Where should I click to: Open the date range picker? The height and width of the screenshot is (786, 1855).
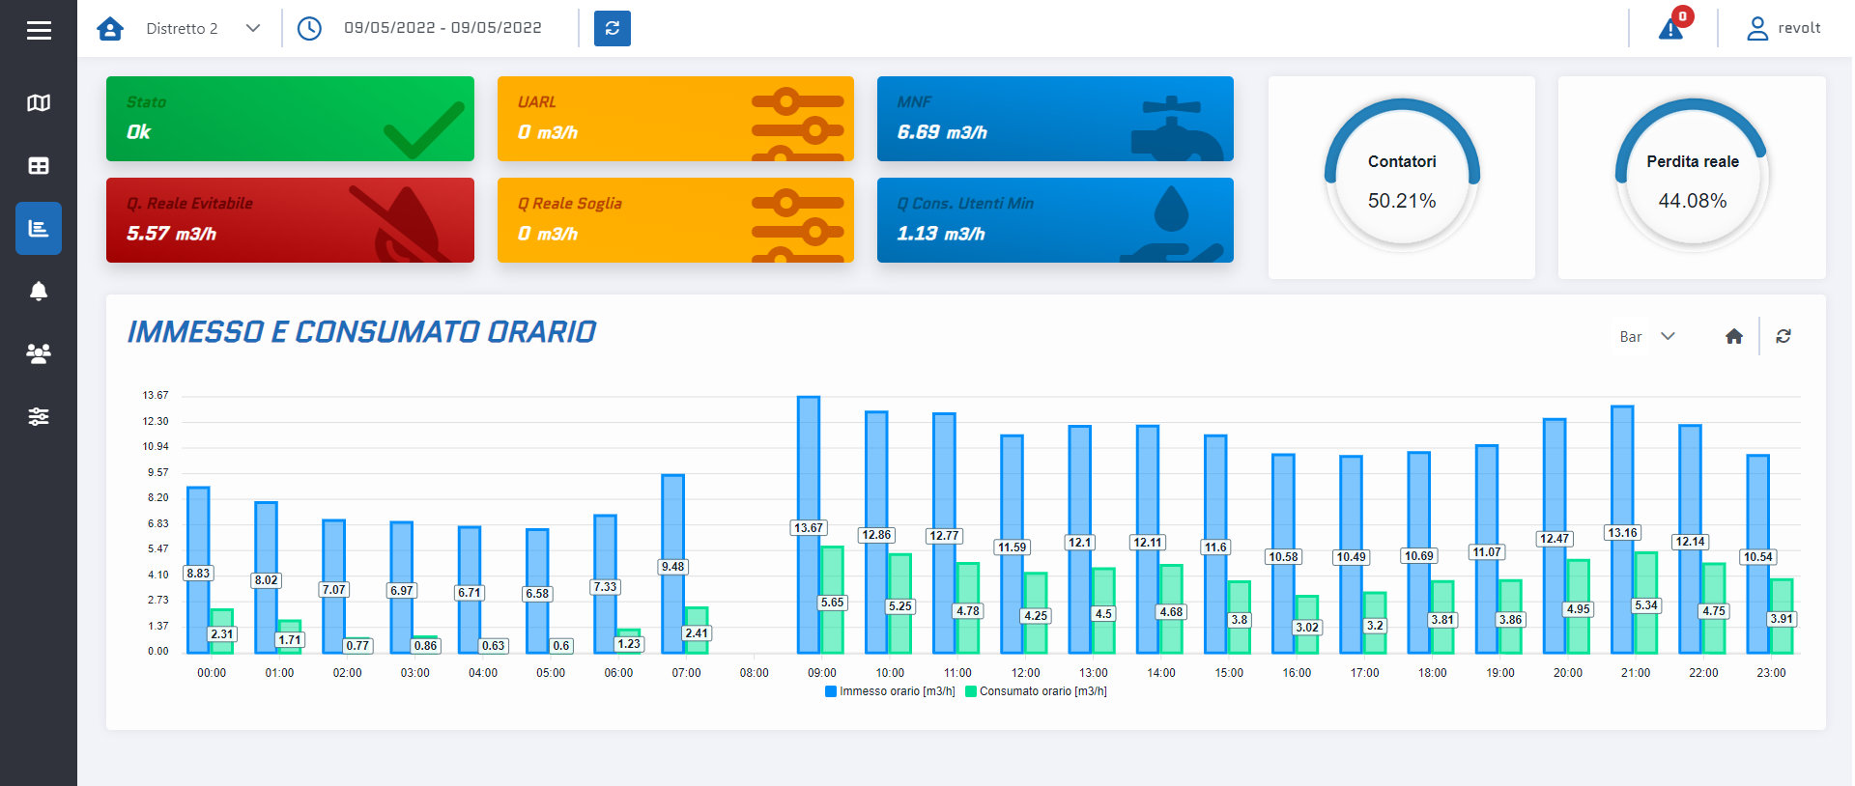(x=442, y=28)
